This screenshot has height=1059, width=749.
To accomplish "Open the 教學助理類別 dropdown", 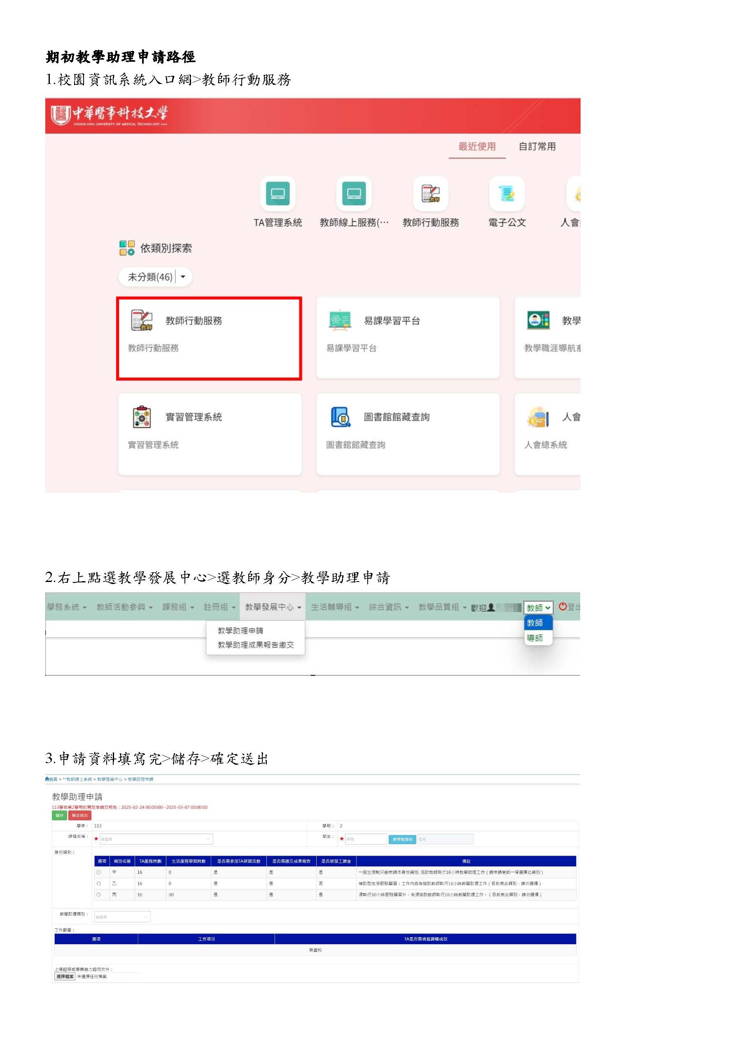I will tap(122, 917).
